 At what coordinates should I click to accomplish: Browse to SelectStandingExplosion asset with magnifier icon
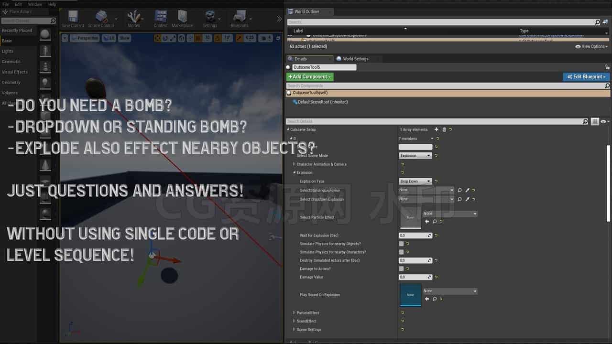459,190
